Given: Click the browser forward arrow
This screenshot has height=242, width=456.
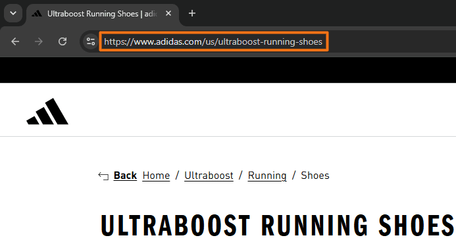Looking at the screenshot, I should click(39, 41).
